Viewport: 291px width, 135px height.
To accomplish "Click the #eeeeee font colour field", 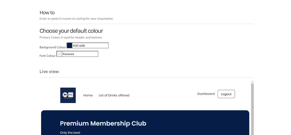I will pyautogui.click(x=80, y=54).
